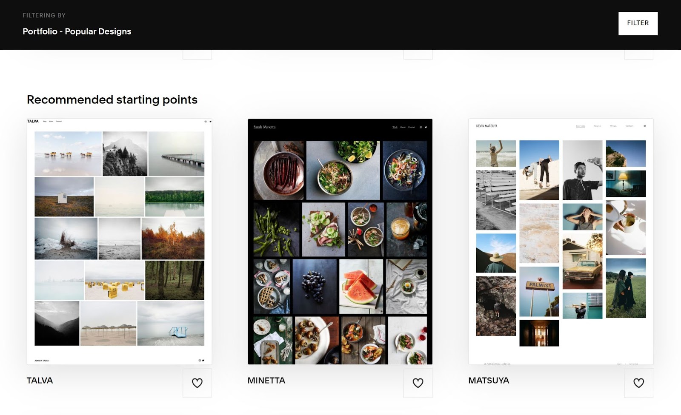This screenshot has height=415, width=681.
Task: Click the Twitter icon in Talva preview footer
Action: tap(203, 361)
